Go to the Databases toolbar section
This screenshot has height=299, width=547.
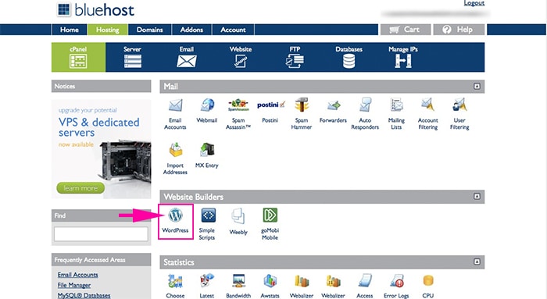click(349, 57)
